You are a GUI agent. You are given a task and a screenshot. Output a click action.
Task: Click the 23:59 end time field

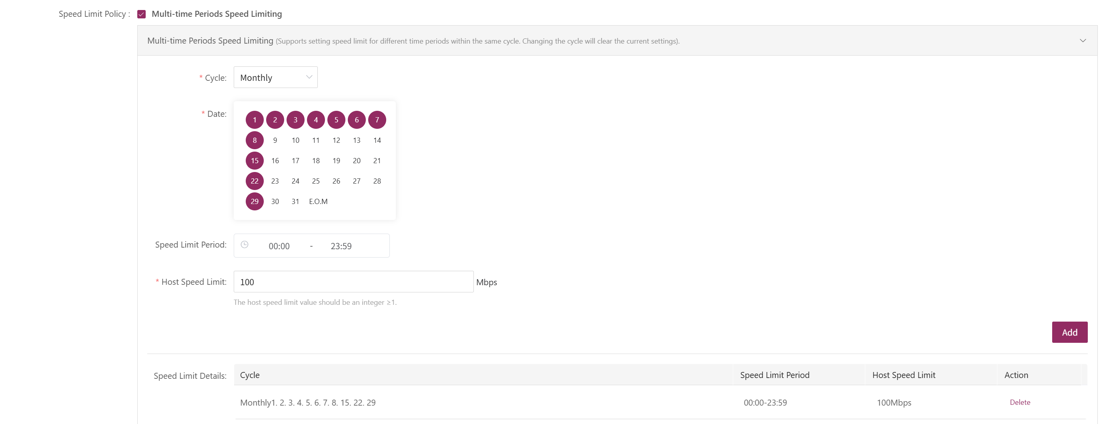click(x=341, y=246)
